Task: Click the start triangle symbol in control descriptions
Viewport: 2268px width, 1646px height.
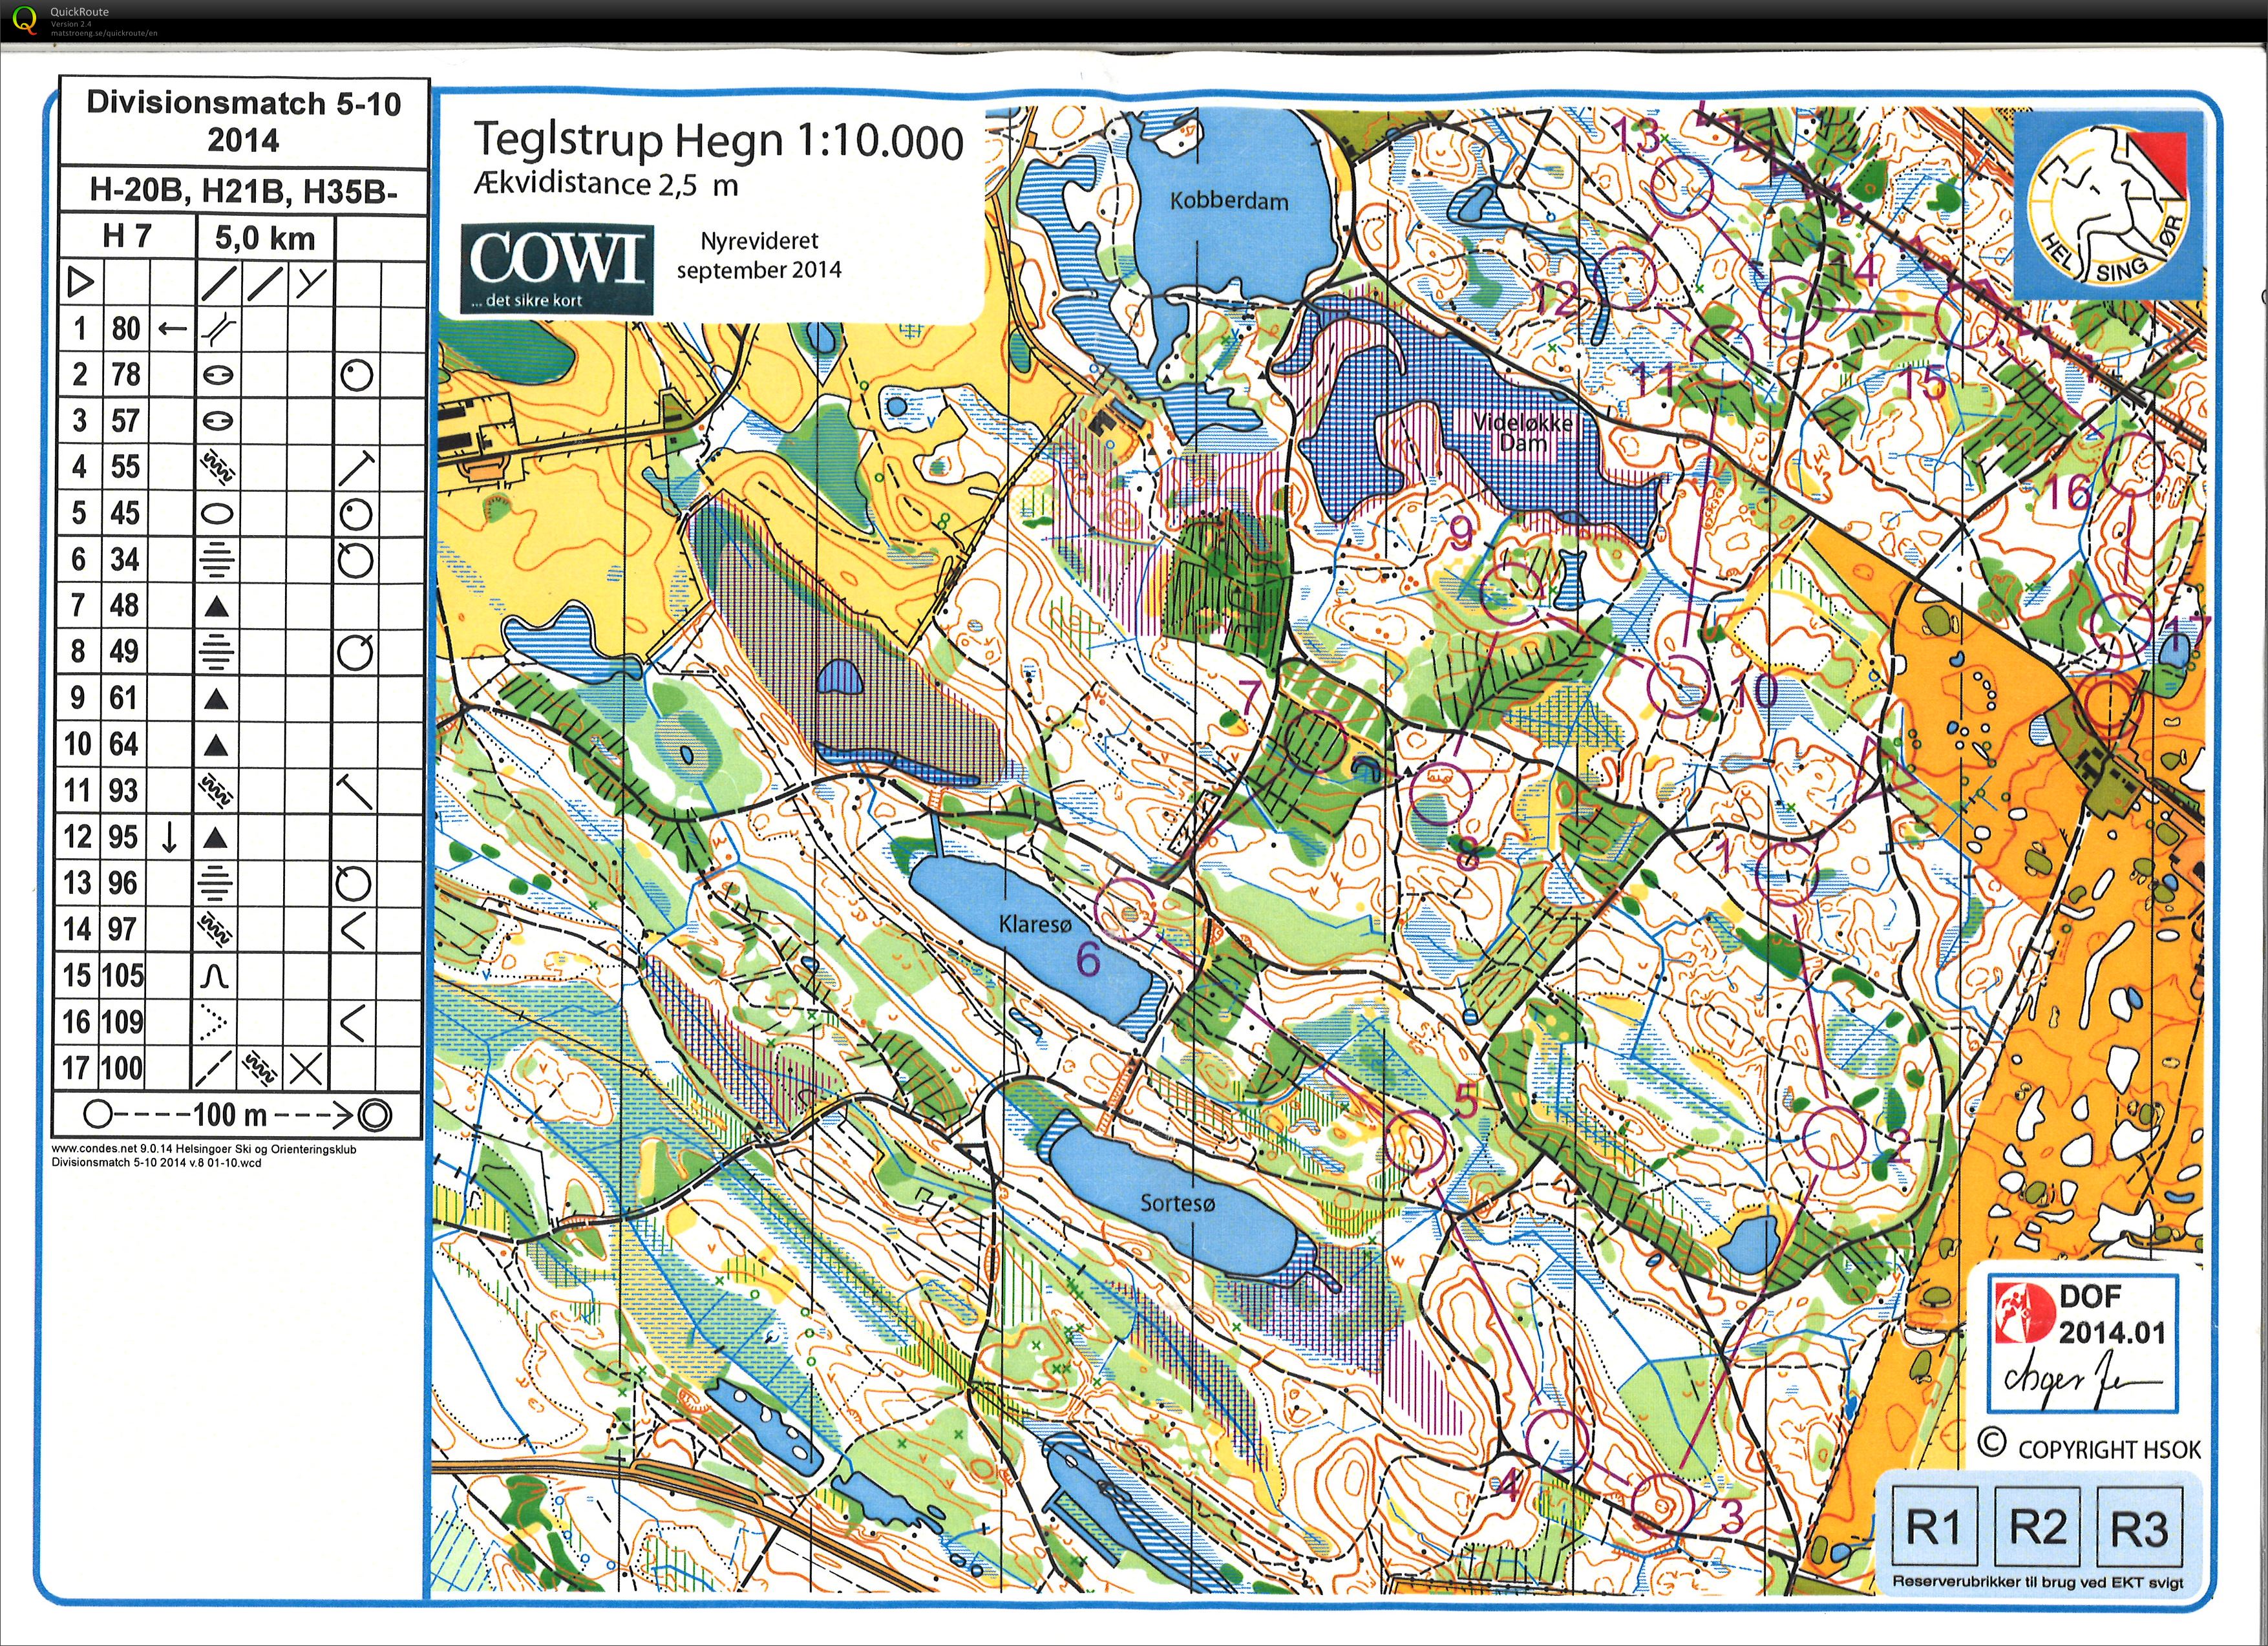Action: [x=80, y=283]
